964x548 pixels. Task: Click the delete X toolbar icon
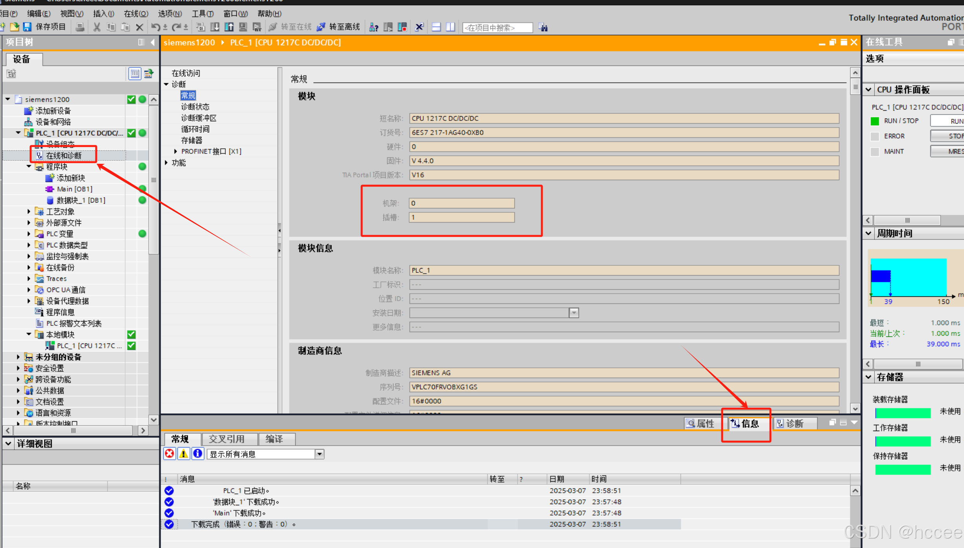139,27
